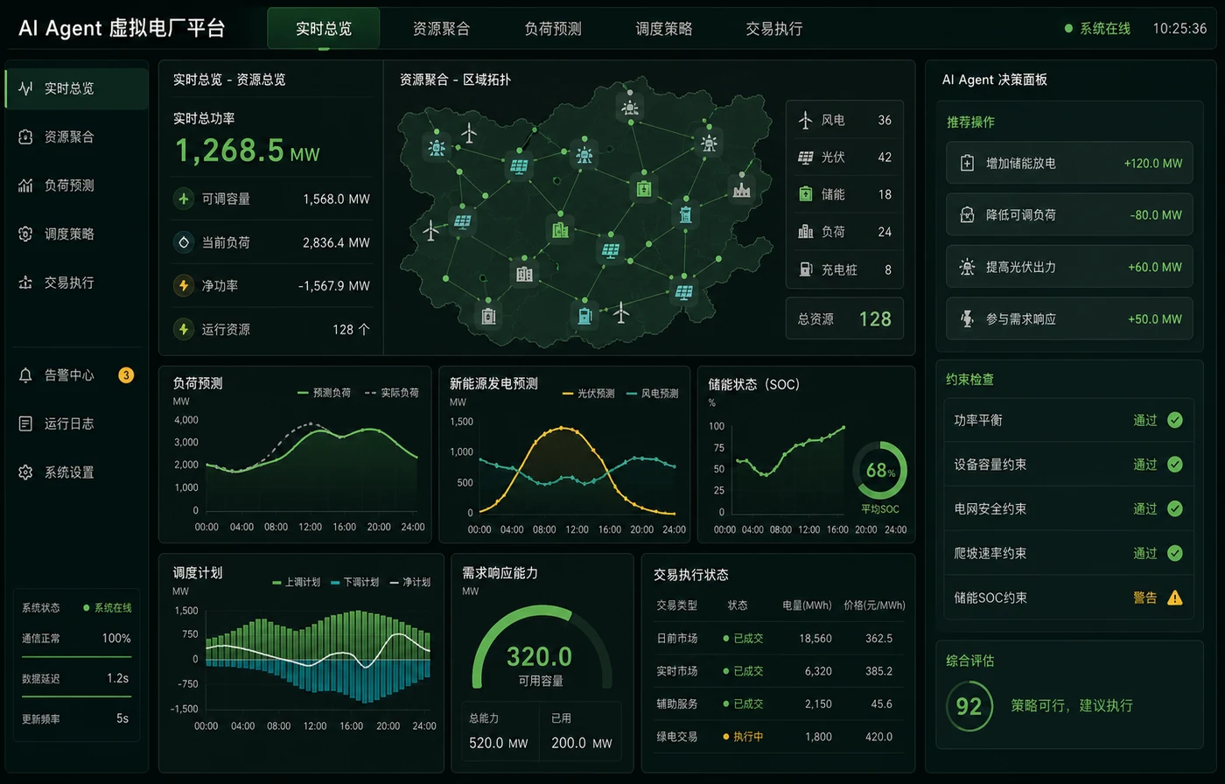Click the 调度策略 sidebar gear icon
Viewport: 1225px width, 784px height.
pyautogui.click(x=26, y=234)
